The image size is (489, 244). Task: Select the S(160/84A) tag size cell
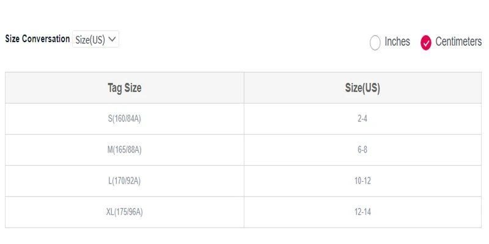coord(125,119)
